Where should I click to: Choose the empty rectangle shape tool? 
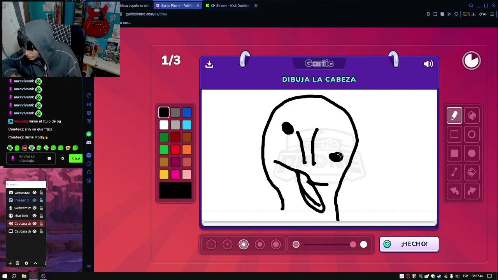click(x=454, y=135)
